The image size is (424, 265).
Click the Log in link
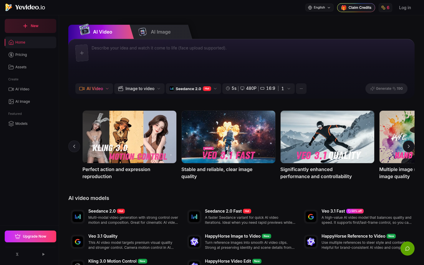pyautogui.click(x=405, y=8)
